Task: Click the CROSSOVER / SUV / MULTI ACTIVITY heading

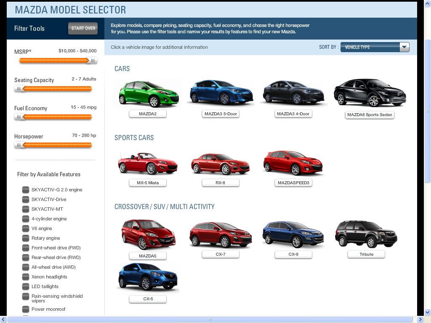Action: pyautogui.click(x=165, y=207)
